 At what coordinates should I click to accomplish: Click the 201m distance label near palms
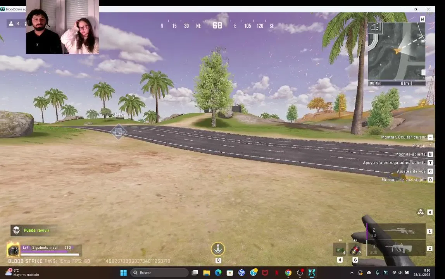(x=119, y=115)
